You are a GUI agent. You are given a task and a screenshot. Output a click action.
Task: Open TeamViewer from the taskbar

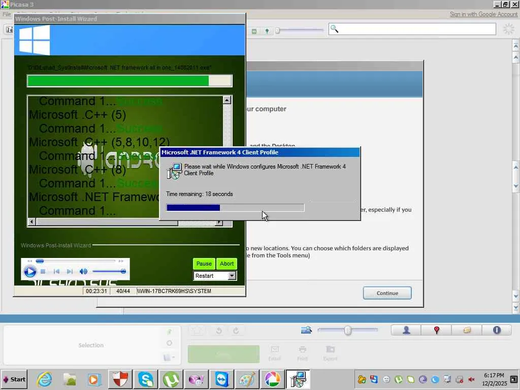221,379
